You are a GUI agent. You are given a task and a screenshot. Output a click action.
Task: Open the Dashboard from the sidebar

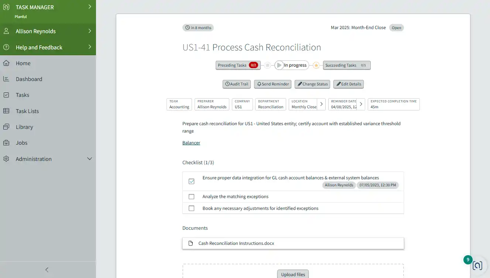pos(29,79)
